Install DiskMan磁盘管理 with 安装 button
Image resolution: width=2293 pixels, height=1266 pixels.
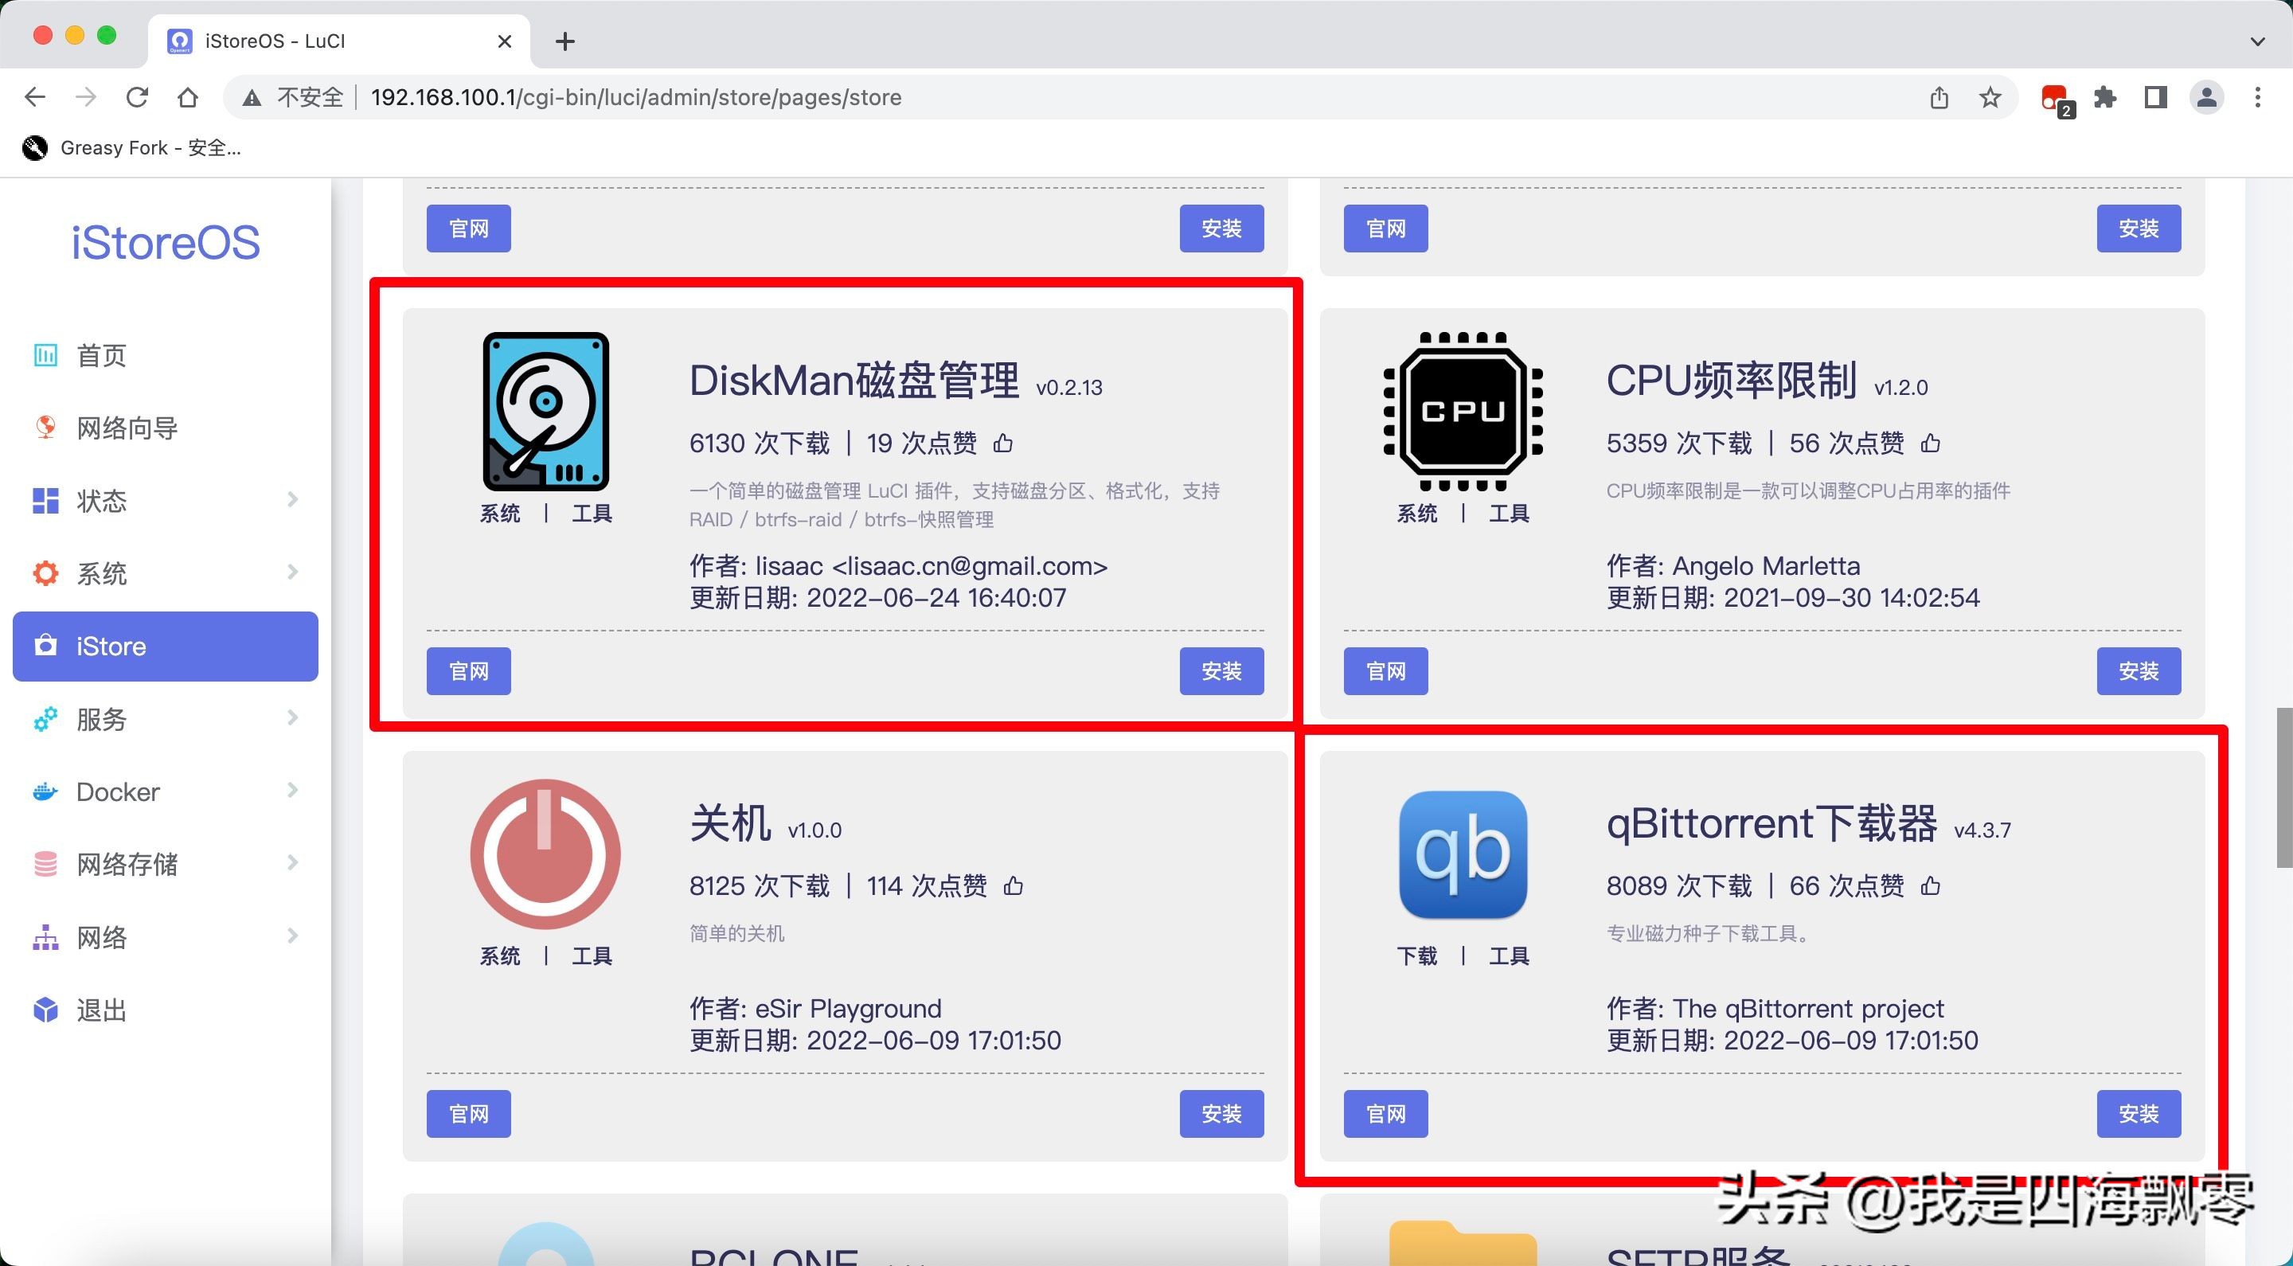pos(1221,671)
